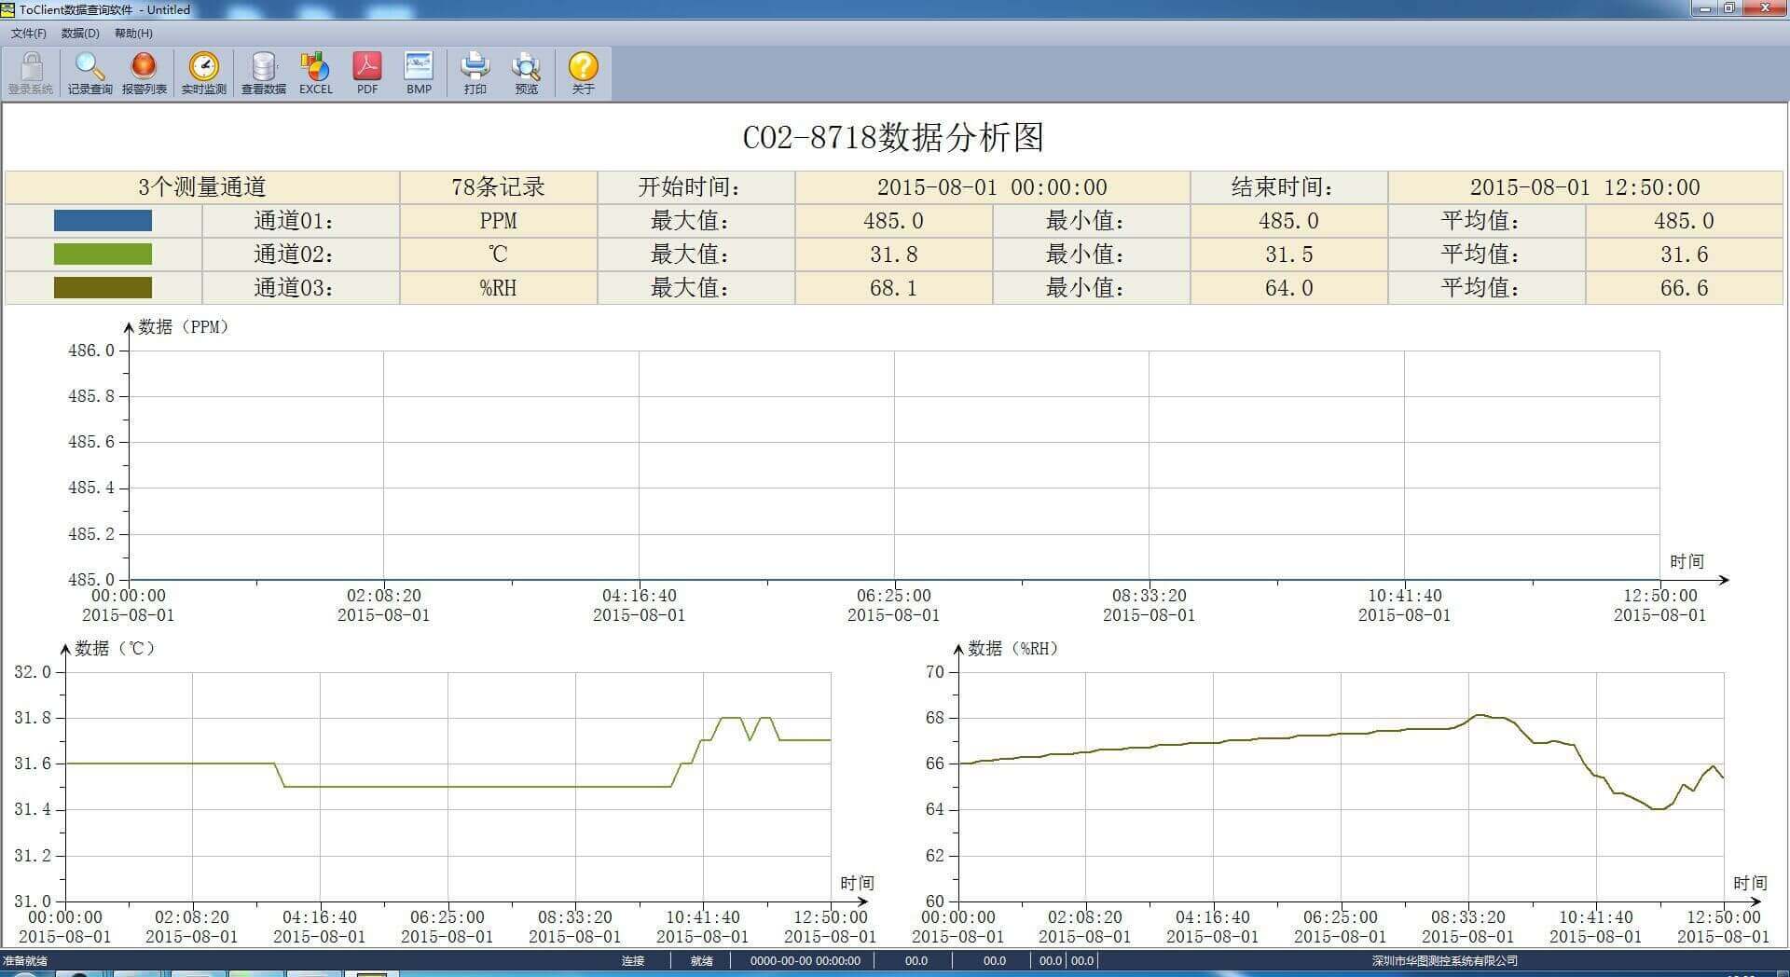Open the 报警列表 alarm list

pyautogui.click(x=144, y=73)
